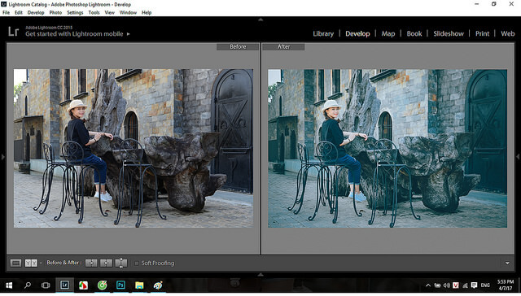Copy After settings to Before icon
The width and height of the screenshot is (521, 296).
[106, 263]
